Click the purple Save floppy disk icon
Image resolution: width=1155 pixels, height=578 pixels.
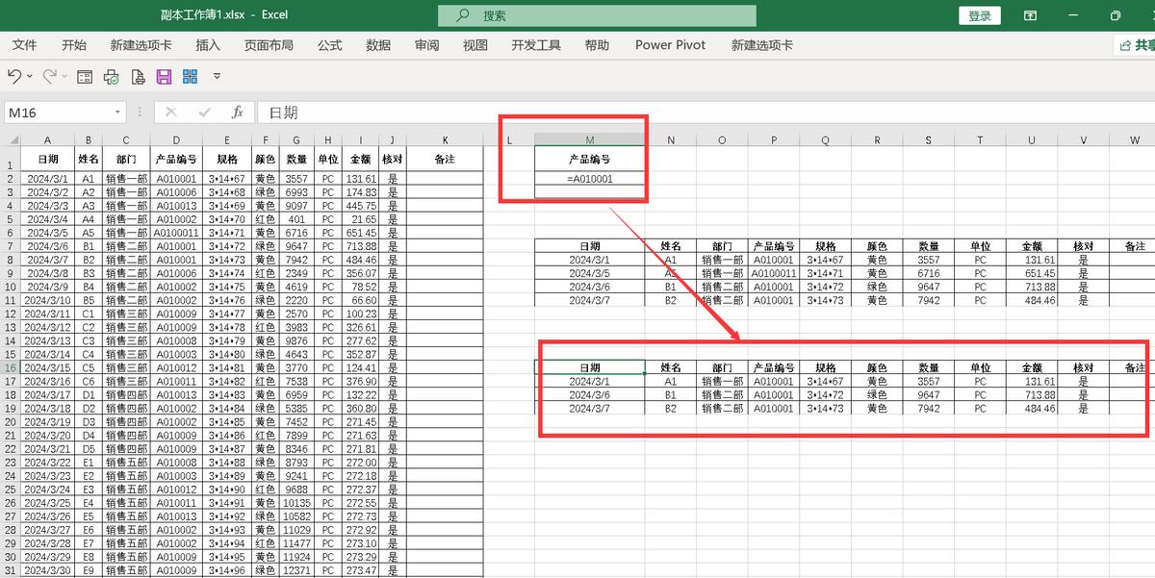[x=164, y=76]
